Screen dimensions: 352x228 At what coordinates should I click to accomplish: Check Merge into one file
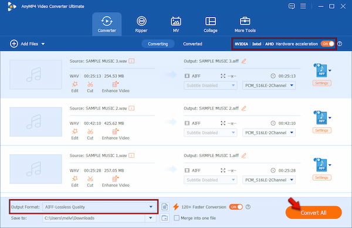(x=177, y=218)
